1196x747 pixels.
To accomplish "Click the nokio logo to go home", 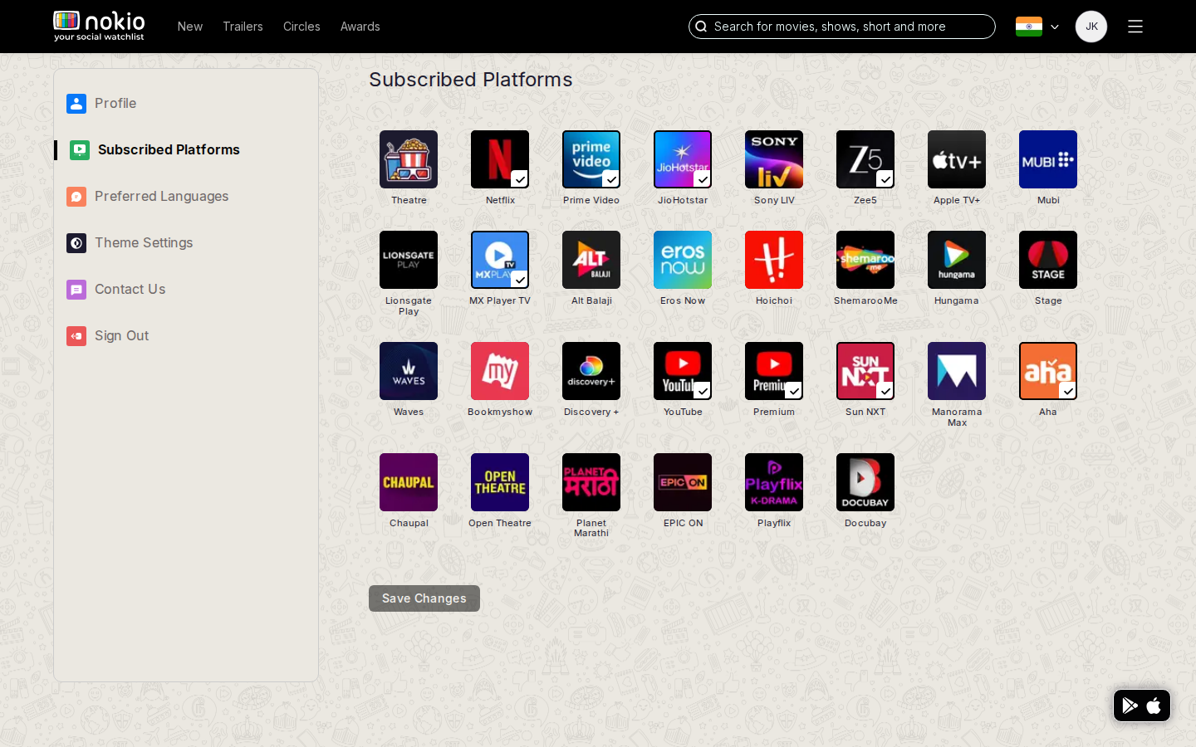I will (x=99, y=26).
